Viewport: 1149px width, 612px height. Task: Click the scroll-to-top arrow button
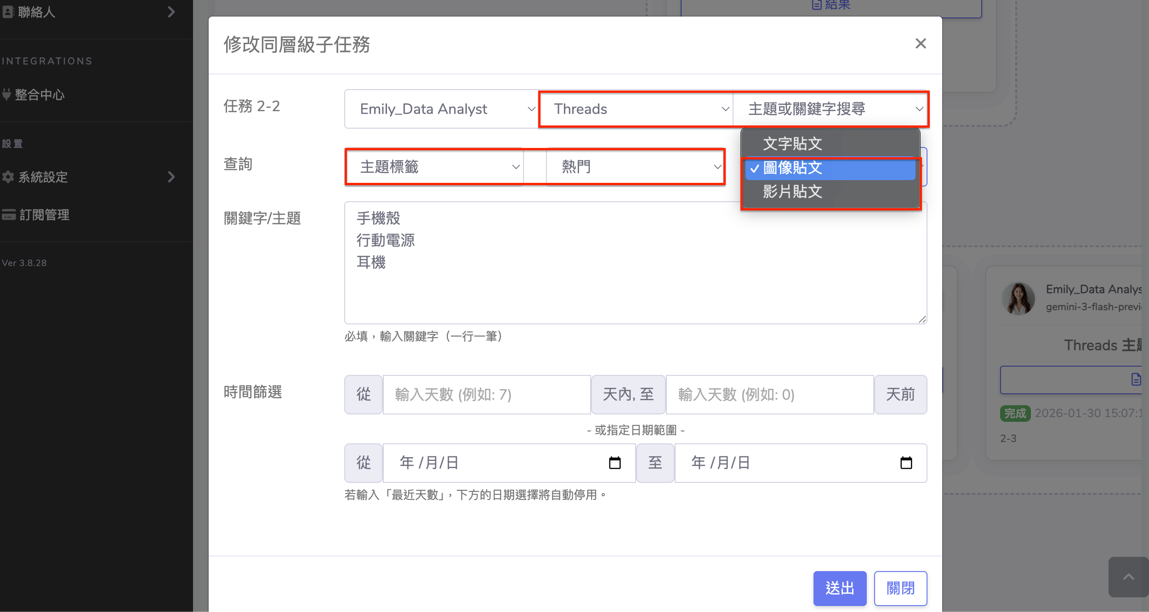click(1128, 577)
